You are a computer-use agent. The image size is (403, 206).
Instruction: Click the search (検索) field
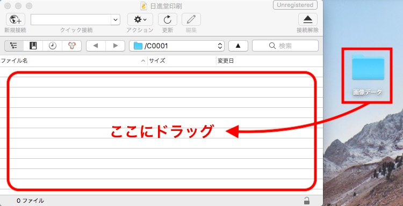click(285, 46)
